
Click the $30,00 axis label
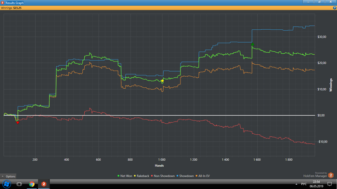pos(322,37)
